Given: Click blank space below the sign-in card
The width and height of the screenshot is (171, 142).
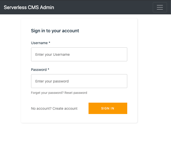Looking at the screenshot, I should coord(79,133).
